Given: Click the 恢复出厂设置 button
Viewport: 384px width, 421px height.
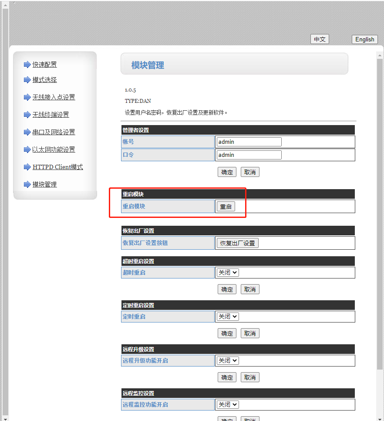Looking at the screenshot, I should (237, 243).
